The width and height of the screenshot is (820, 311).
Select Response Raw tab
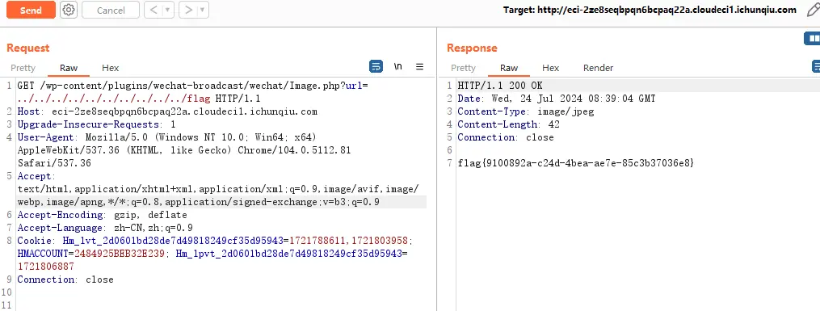click(x=509, y=68)
